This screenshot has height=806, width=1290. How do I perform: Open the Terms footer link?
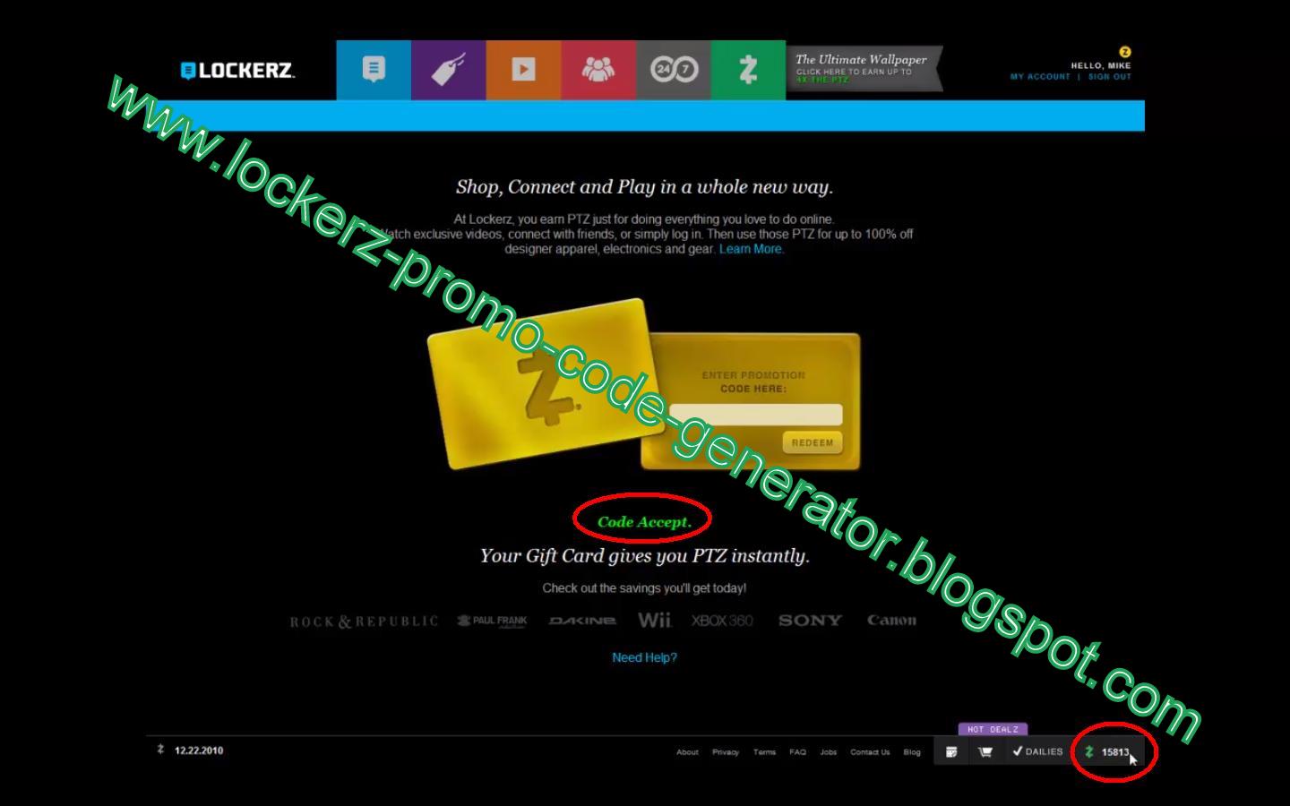pyautogui.click(x=764, y=752)
